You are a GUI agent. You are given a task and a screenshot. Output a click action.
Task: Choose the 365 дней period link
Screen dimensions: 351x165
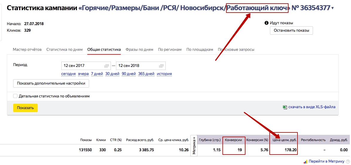click(146, 74)
